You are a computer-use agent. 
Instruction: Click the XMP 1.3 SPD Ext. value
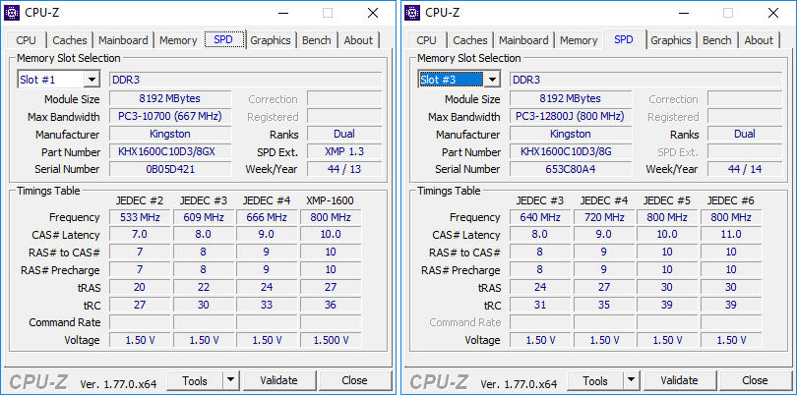(x=344, y=151)
